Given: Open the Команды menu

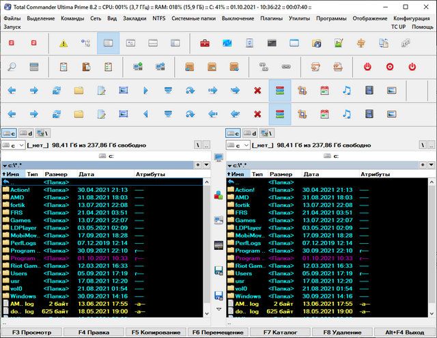Looking at the screenshot, I should 72,18.
